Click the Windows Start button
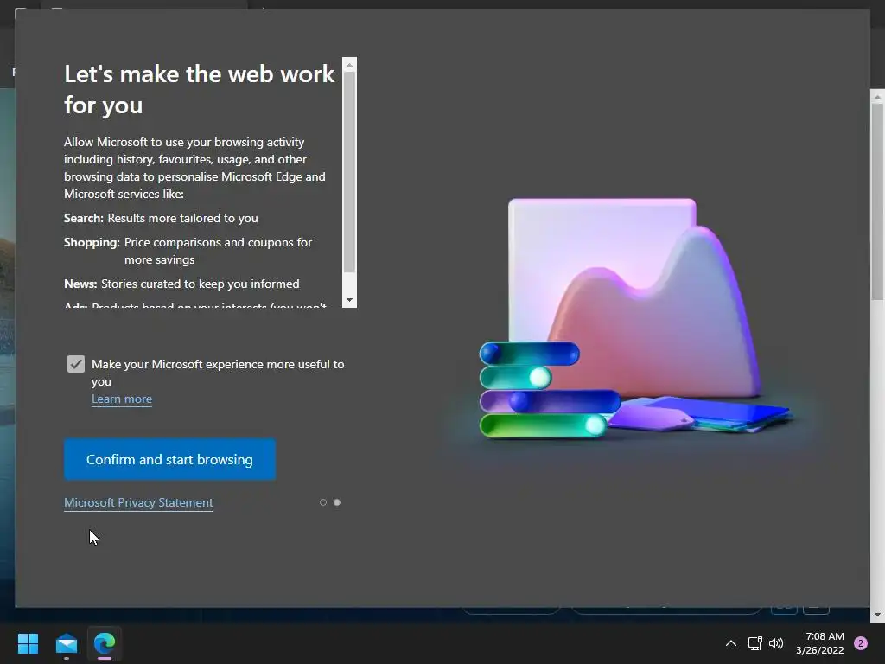This screenshot has width=885, height=664. click(x=28, y=643)
